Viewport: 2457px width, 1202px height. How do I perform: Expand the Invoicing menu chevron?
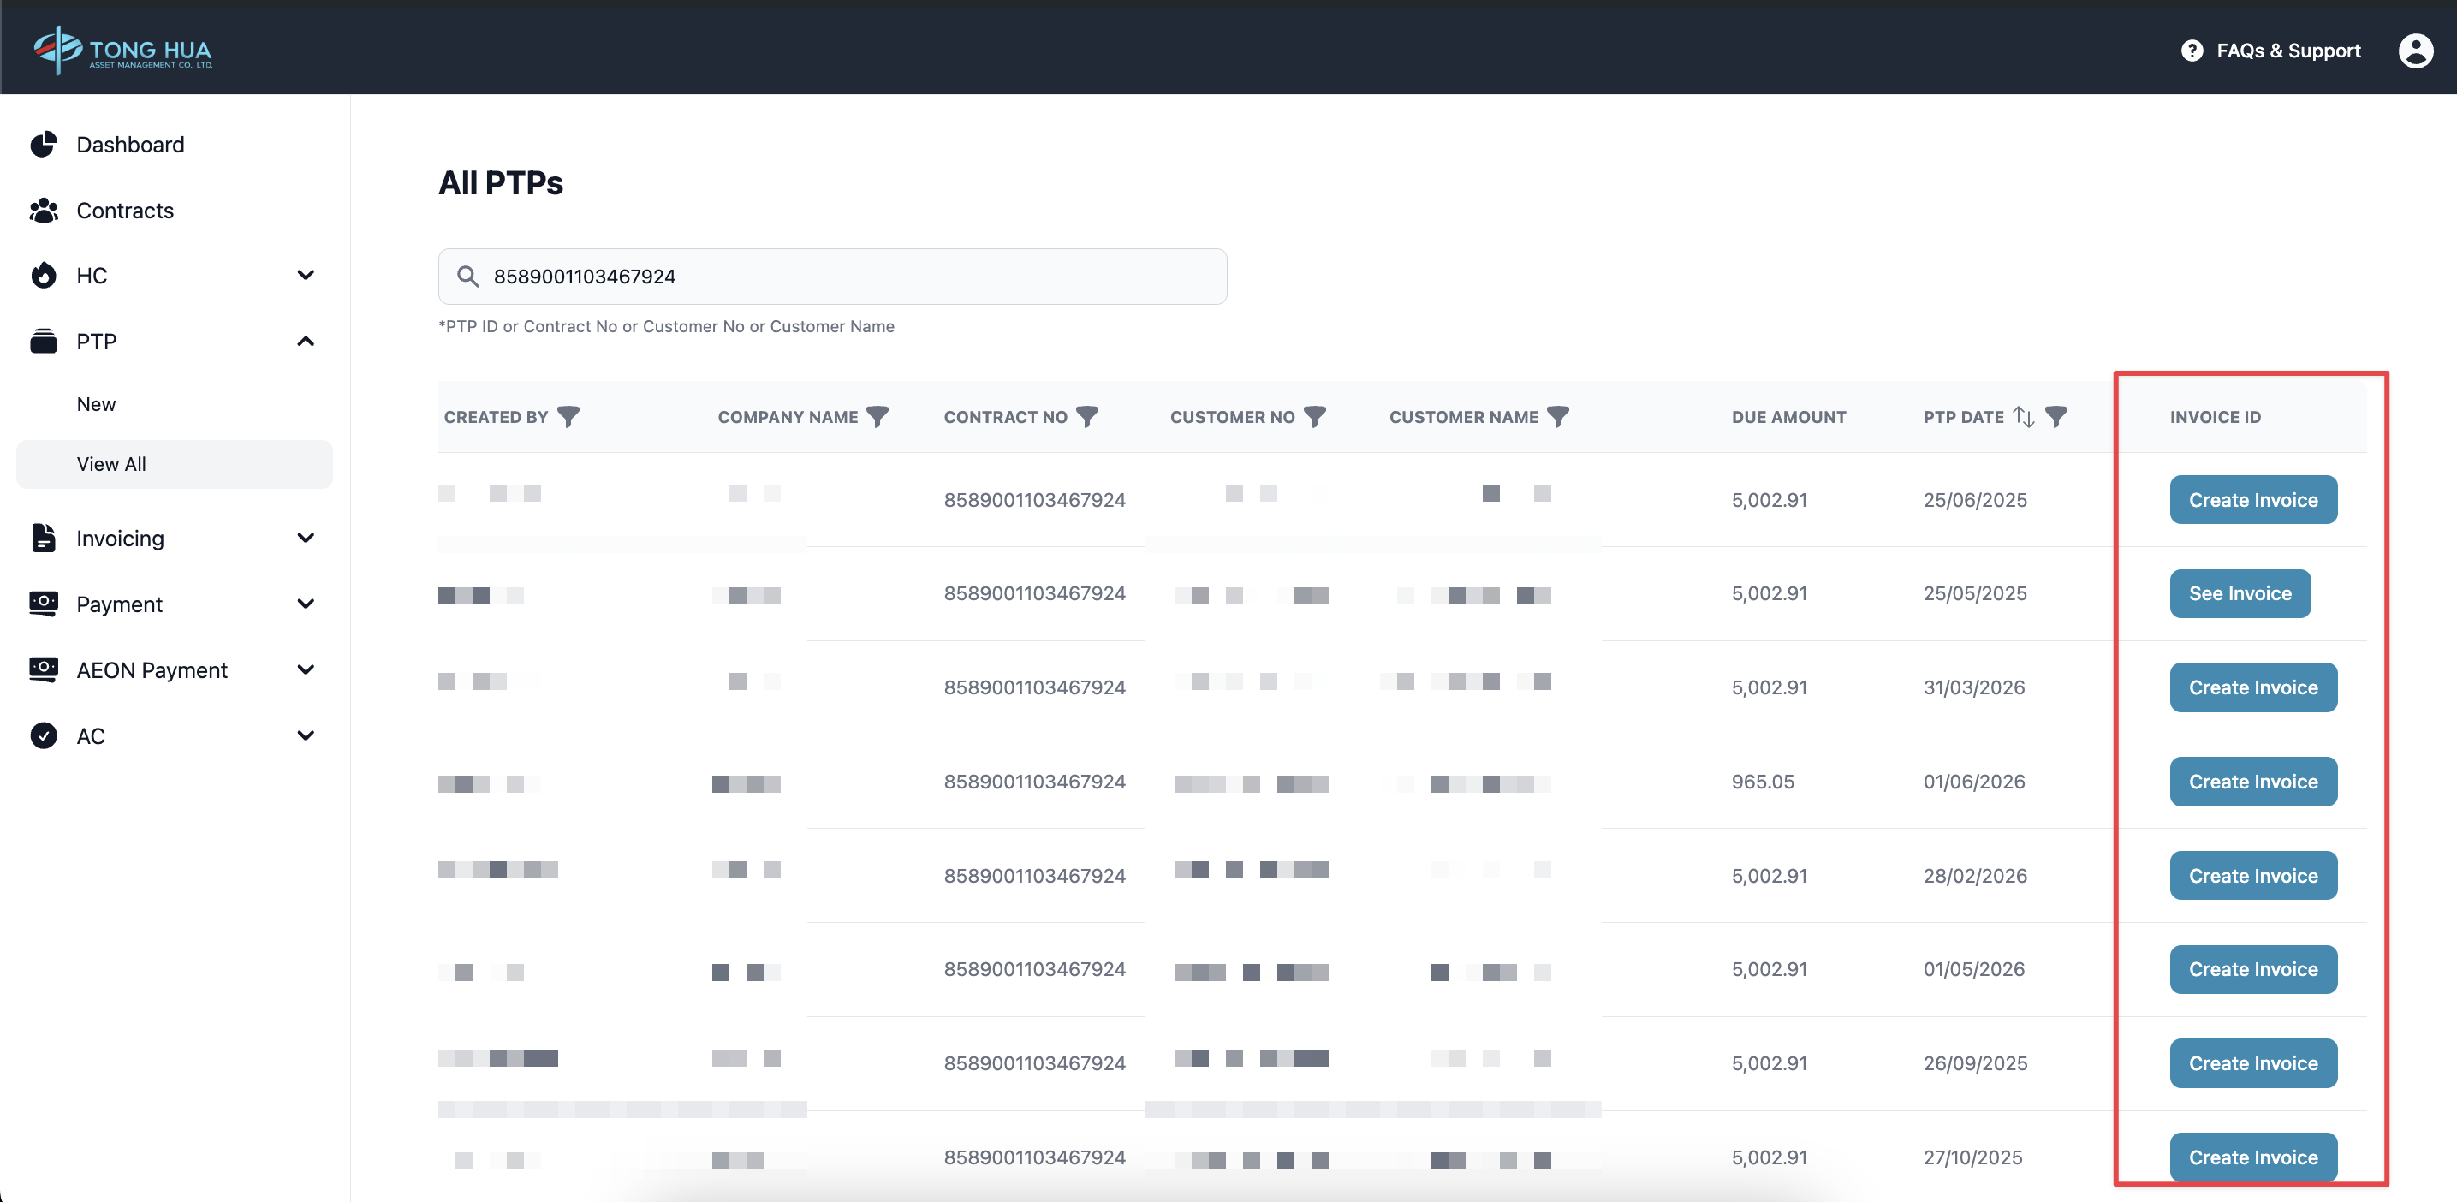click(x=306, y=539)
